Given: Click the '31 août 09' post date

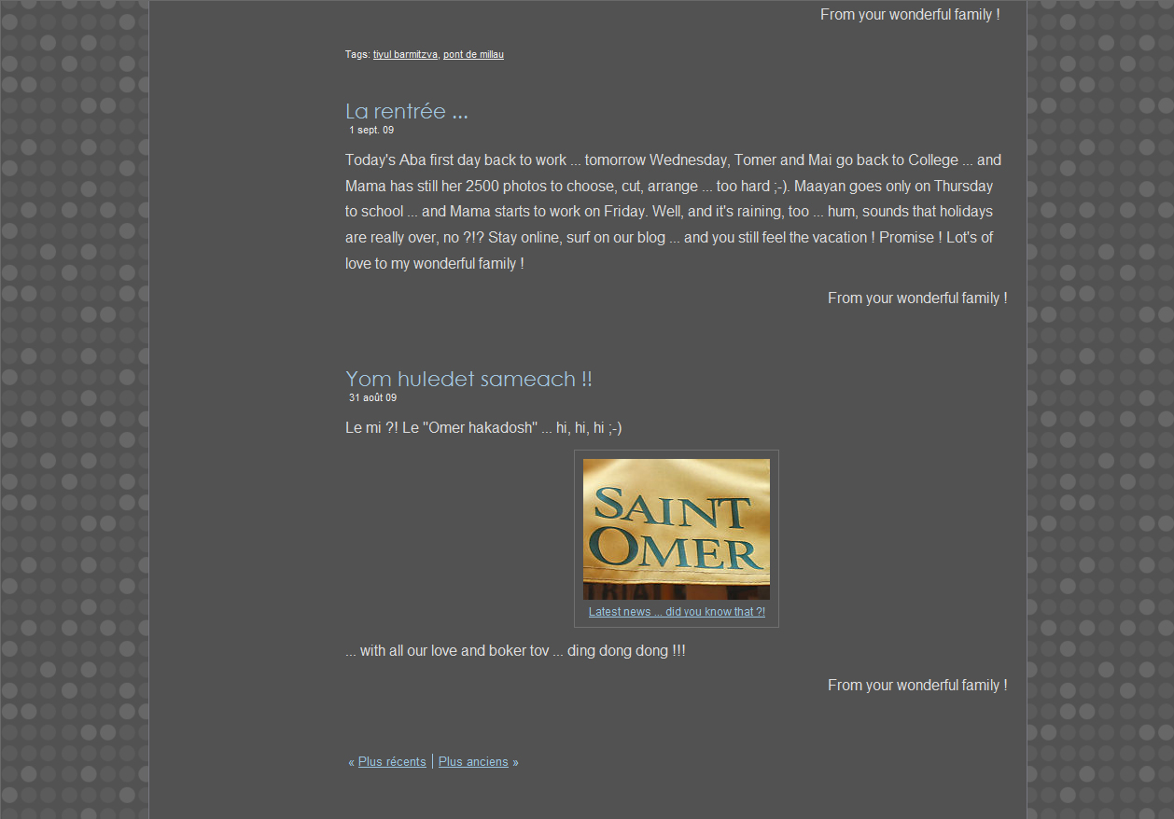Looking at the screenshot, I should coord(372,398).
